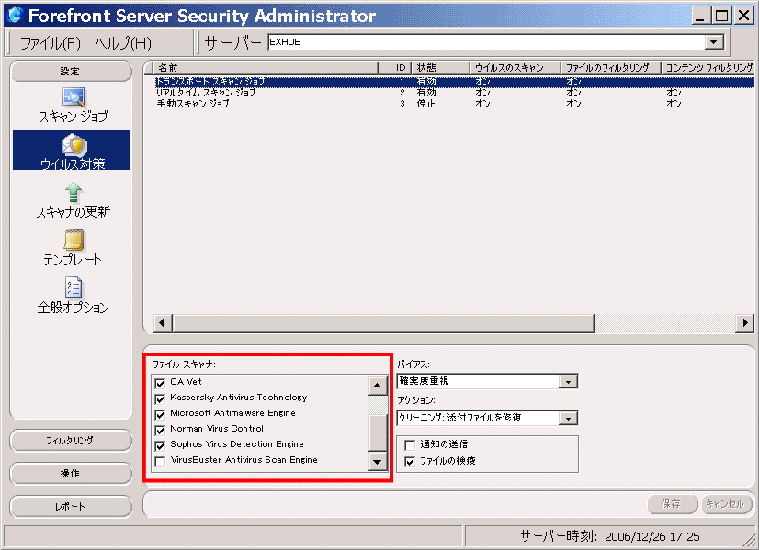This screenshot has width=759, height=550.
Task: Disable Norman Virus Control scanner
Action: click(x=160, y=430)
